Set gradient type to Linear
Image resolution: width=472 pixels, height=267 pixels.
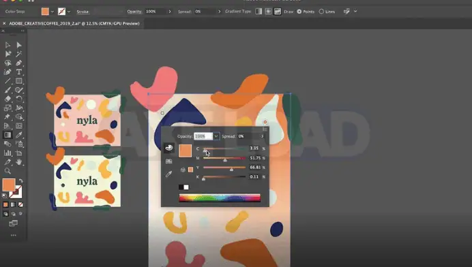point(259,12)
